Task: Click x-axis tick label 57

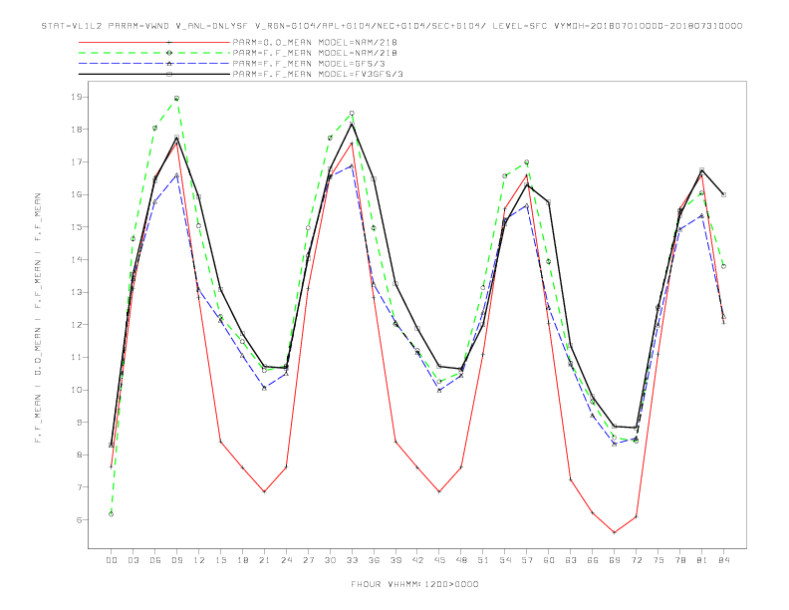Action: 527,560
